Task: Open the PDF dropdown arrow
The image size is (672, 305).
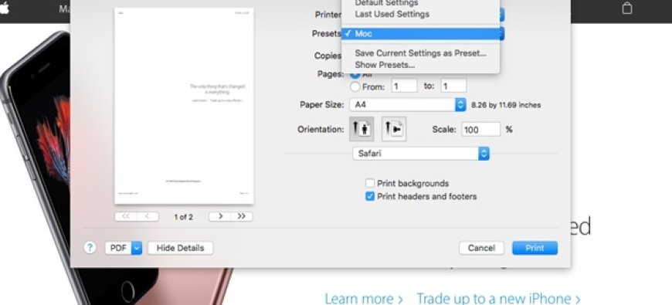Action: (137, 248)
